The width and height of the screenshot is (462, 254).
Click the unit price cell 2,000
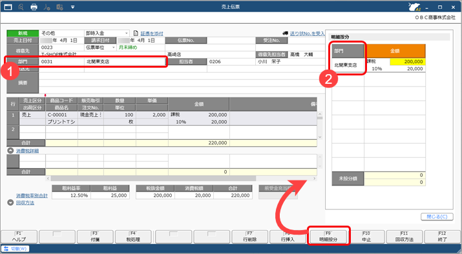pos(152,115)
